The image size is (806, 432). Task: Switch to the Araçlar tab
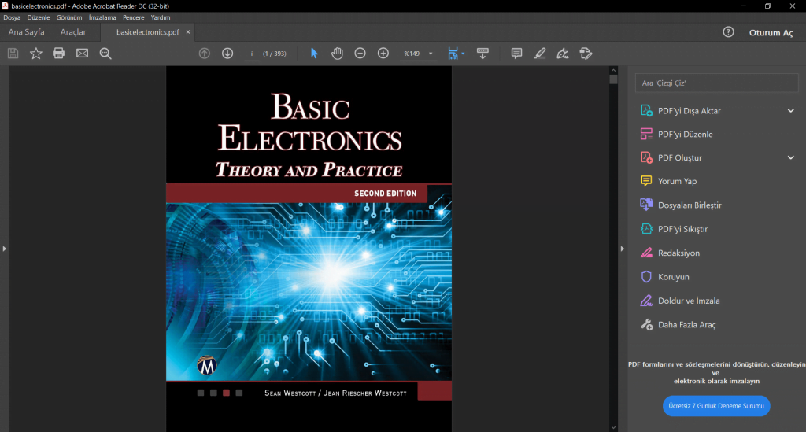(x=73, y=31)
